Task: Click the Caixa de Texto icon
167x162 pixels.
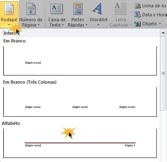Action: [57, 9]
